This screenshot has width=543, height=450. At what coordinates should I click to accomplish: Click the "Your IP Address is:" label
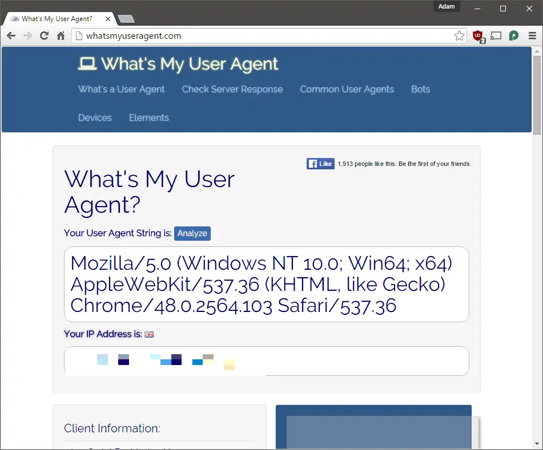click(103, 334)
